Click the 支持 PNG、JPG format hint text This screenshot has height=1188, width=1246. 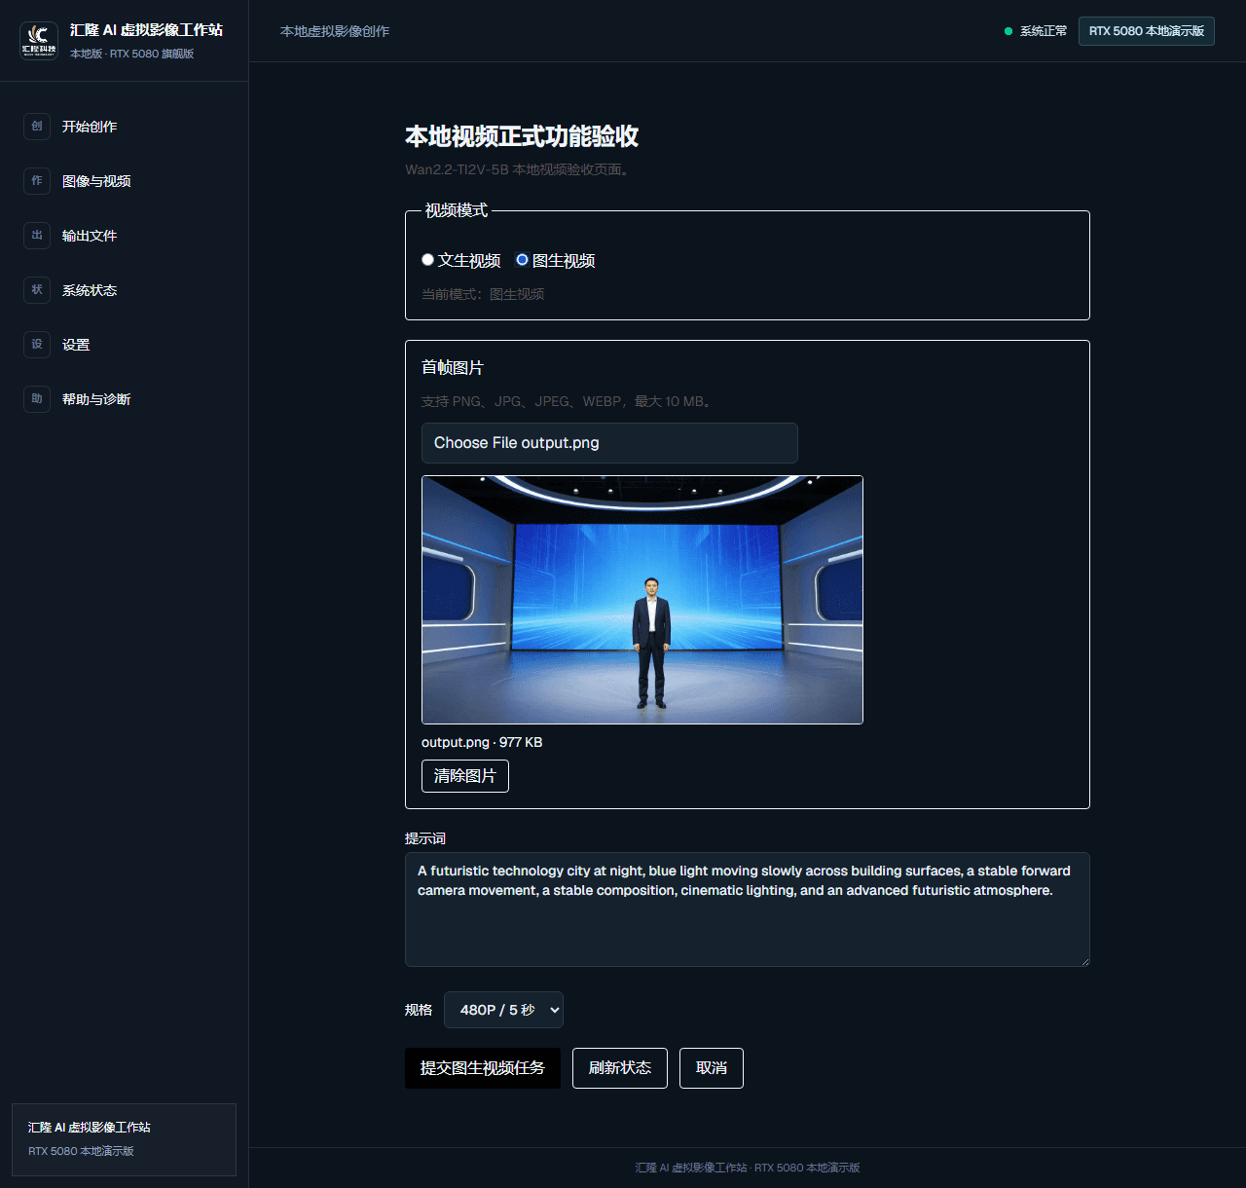click(568, 401)
